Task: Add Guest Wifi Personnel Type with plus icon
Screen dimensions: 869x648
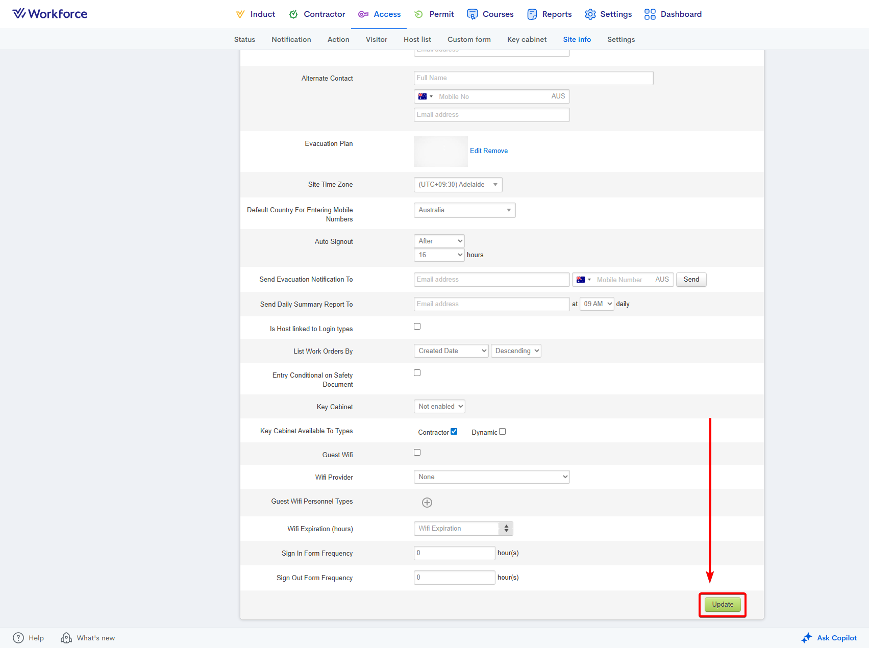Action: click(427, 503)
